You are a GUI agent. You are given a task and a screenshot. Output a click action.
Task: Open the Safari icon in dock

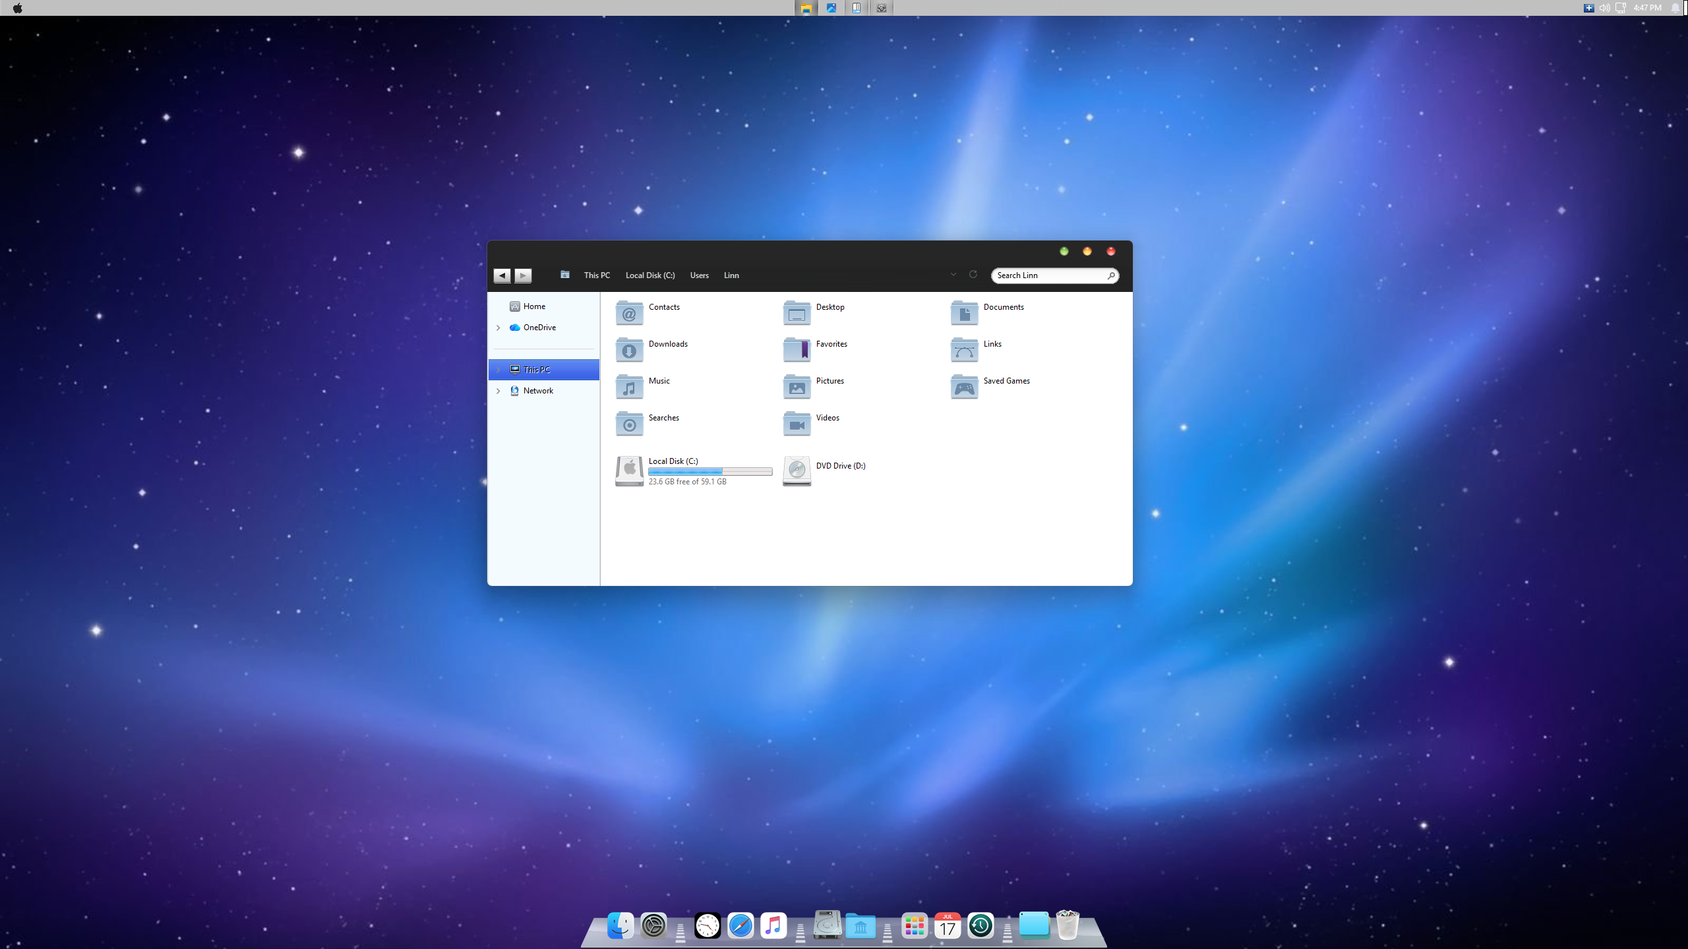[x=740, y=926]
